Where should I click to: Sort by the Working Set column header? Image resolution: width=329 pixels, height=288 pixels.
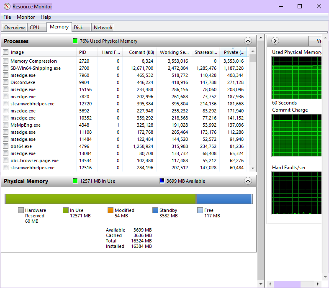[174, 52]
